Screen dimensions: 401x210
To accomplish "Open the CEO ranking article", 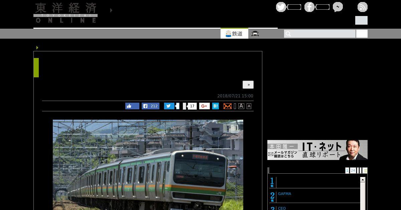I will tap(282, 208).
